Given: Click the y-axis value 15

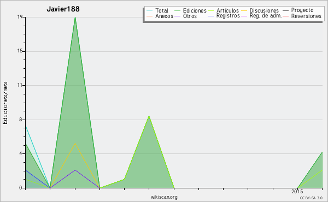Looking at the screenshot, I should point(20,51).
